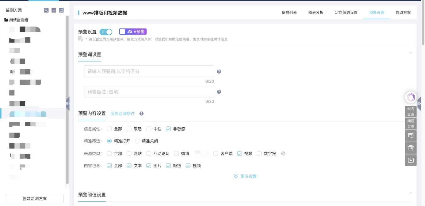Click the search icon beside 监测方案
The width and height of the screenshot is (425, 206).
point(46,10)
